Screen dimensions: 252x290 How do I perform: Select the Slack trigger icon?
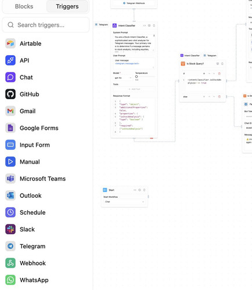[10, 229]
